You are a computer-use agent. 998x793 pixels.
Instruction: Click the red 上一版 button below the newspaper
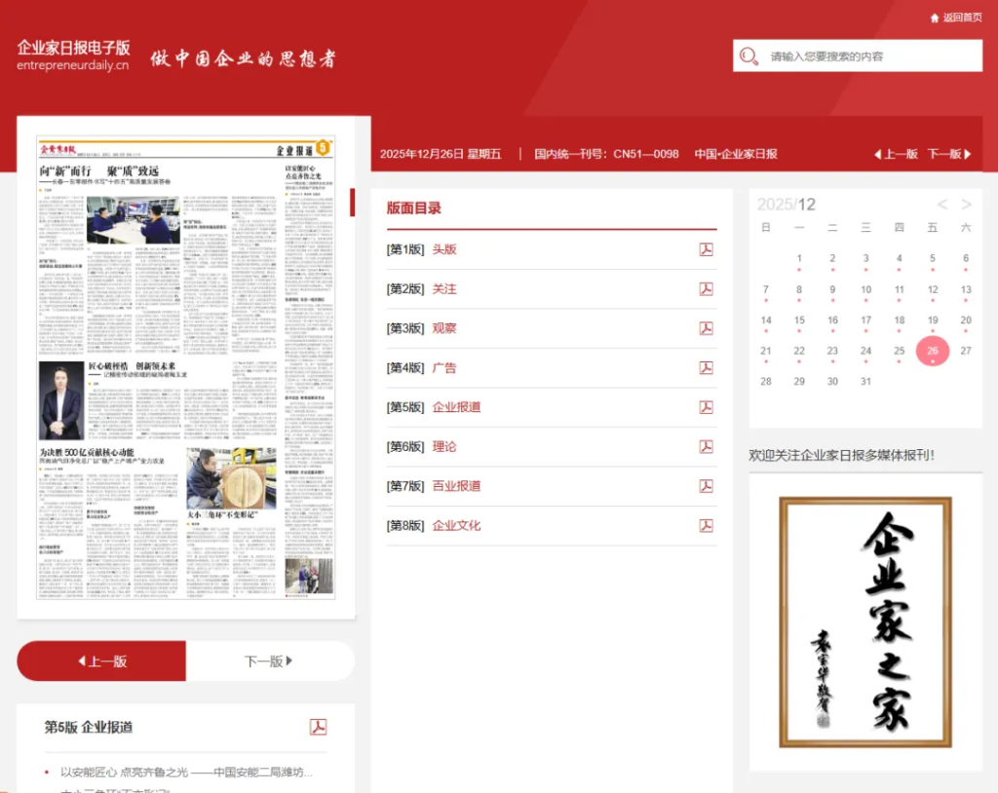(x=100, y=661)
